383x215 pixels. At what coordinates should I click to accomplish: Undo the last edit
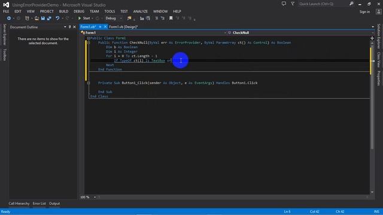point(57,19)
